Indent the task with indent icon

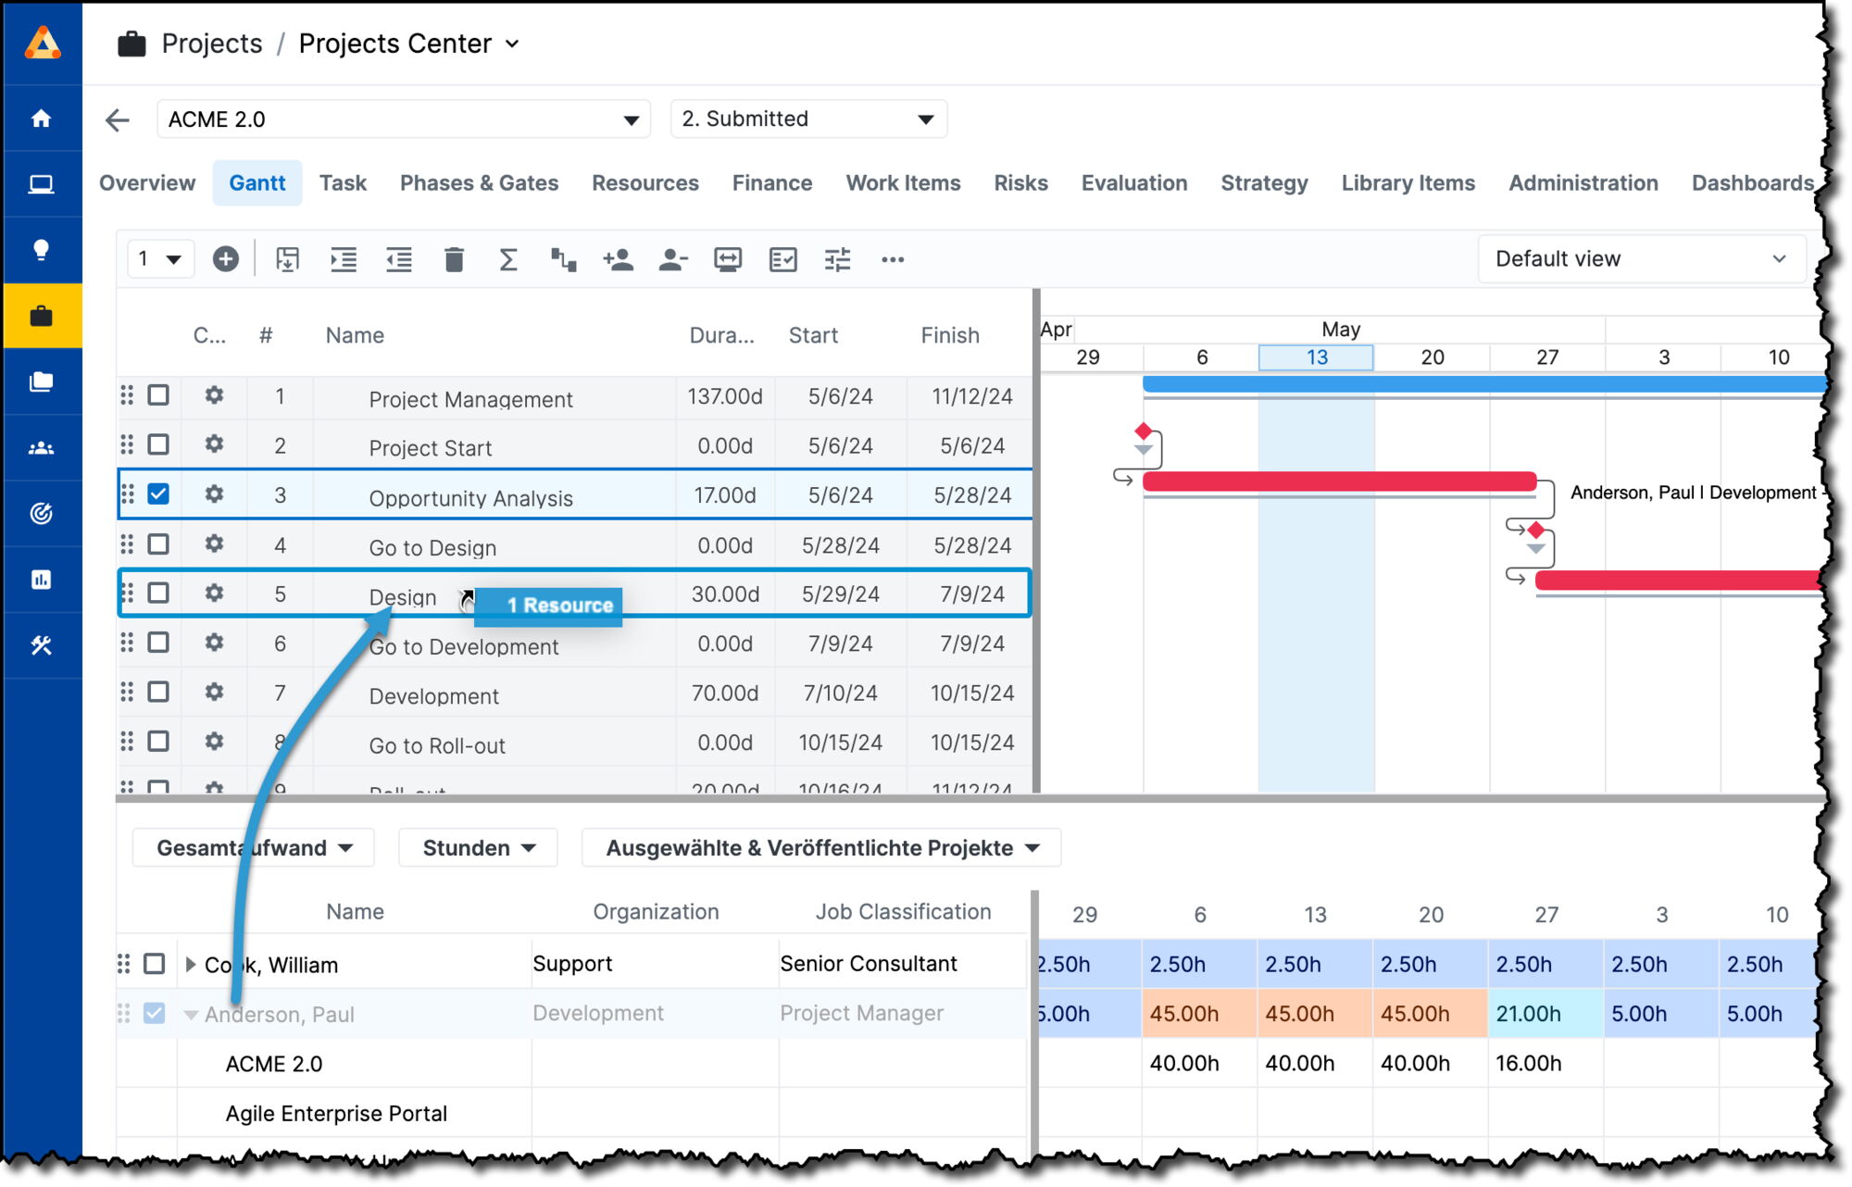tap(344, 259)
